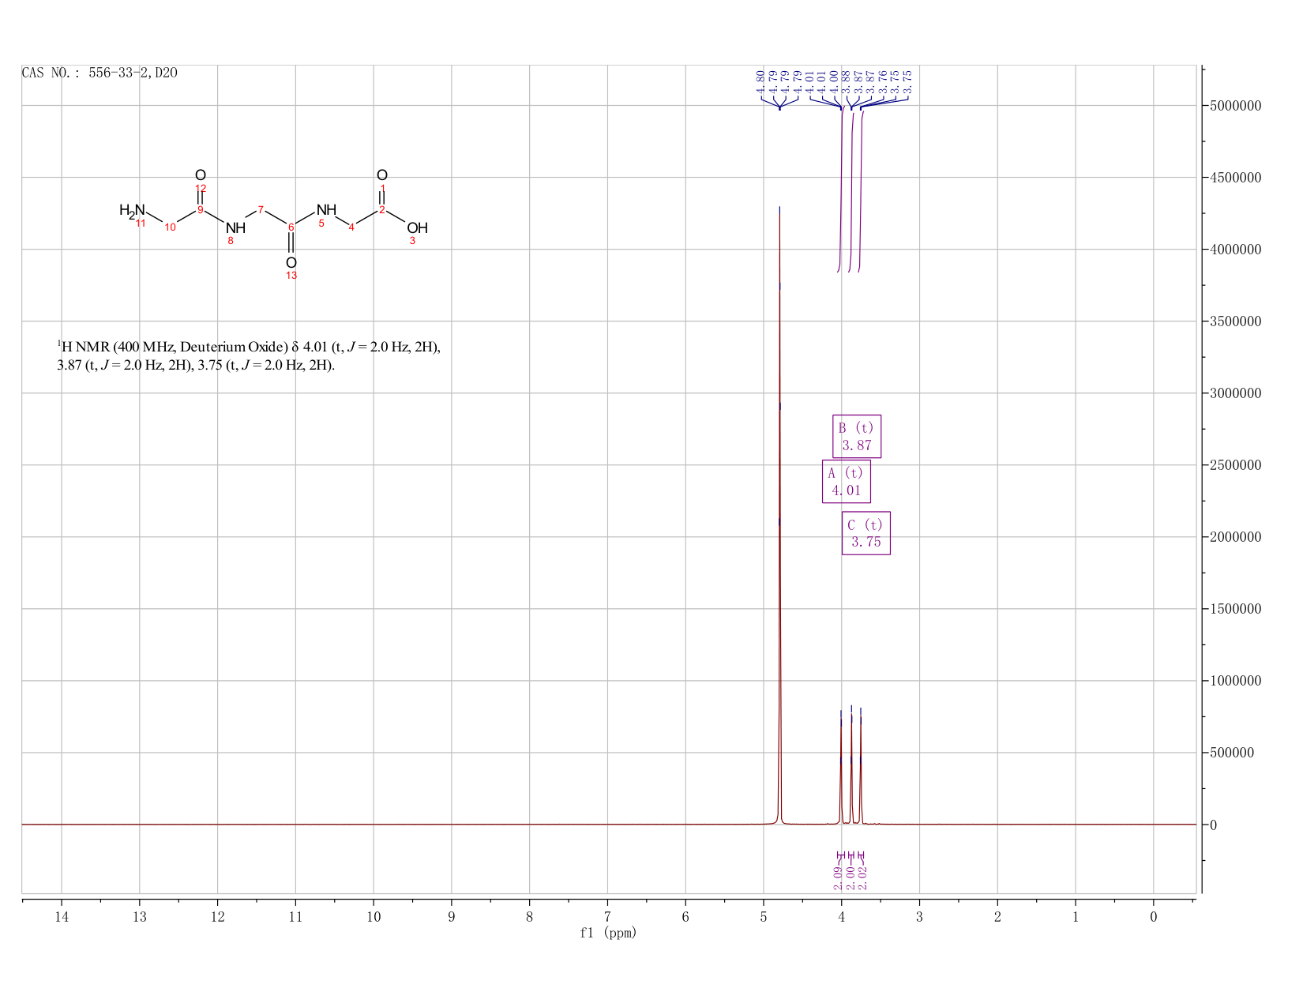The image size is (1303, 1007).
Task: Click the 4.80 peak label at top
Action: coord(760,81)
